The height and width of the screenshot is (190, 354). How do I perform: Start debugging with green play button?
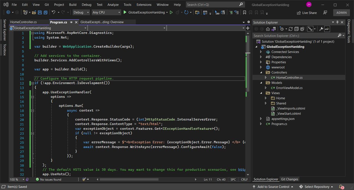pyautogui.click(x=125, y=12)
